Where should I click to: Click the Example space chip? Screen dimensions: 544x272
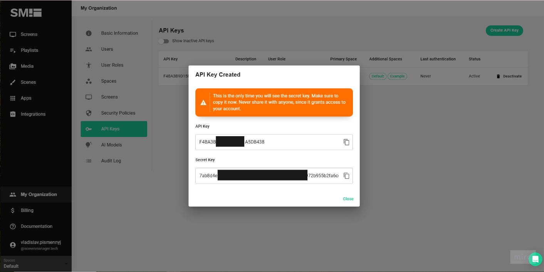pyautogui.click(x=397, y=76)
